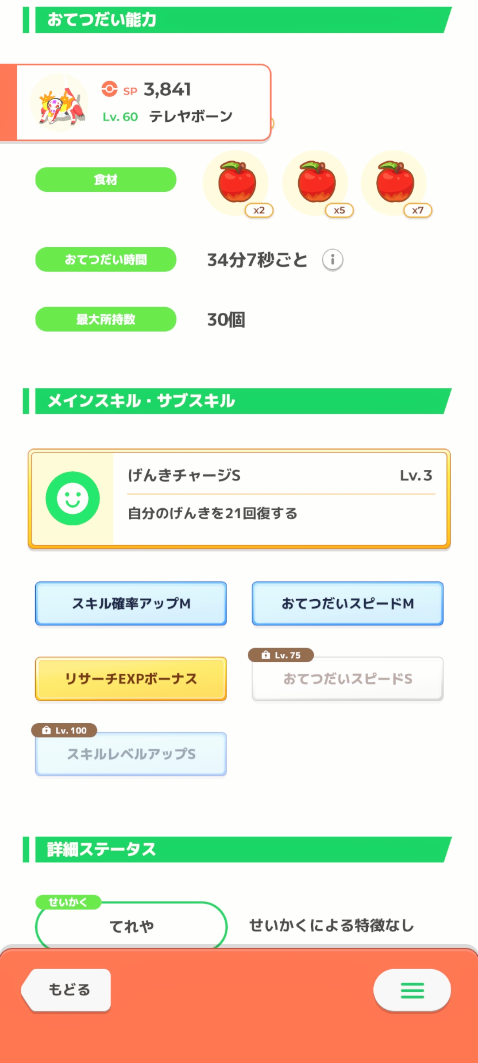Tap the 最大所持数 green label
Viewport: 478px width, 1063px height.
click(106, 319)
